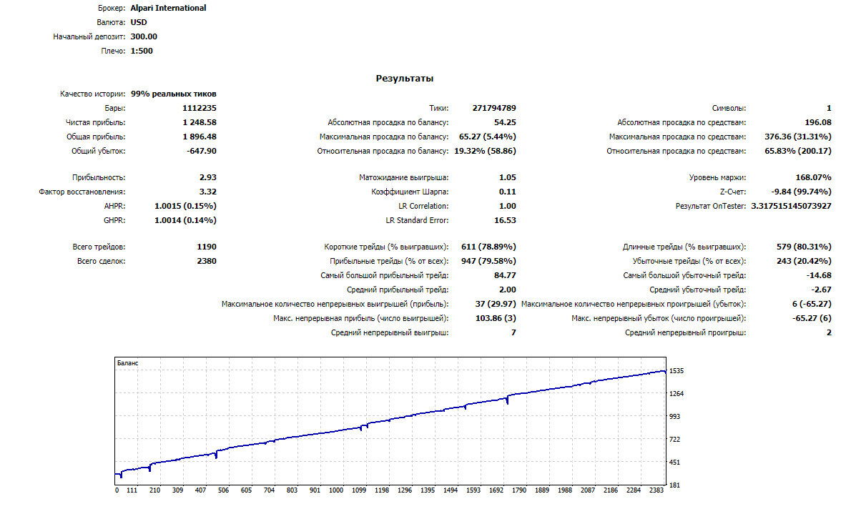856x514 pixels.
Task: Click x-axis label 111 under chart
Action: click(x=132, y=490)
